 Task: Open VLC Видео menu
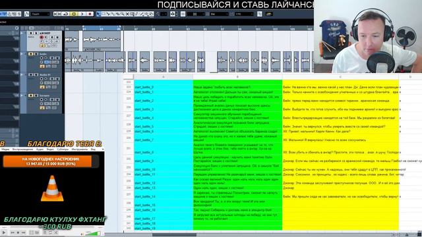pyautogui.click(x=50, y=149)
